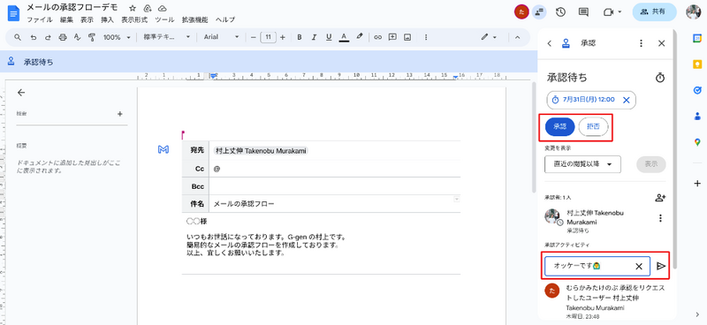This screenshot has width=707, height=325.
Task: Toggle bold formatting
Action: pyautogui.click(x=299, y=37)
